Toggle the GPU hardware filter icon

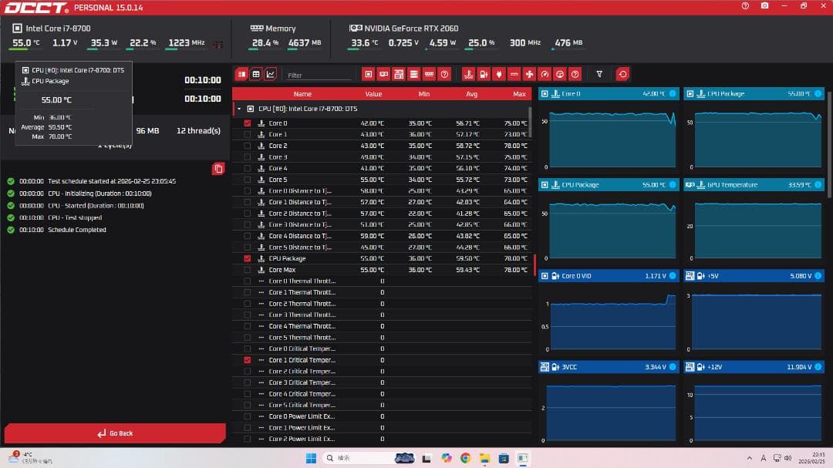coord(383,74)
